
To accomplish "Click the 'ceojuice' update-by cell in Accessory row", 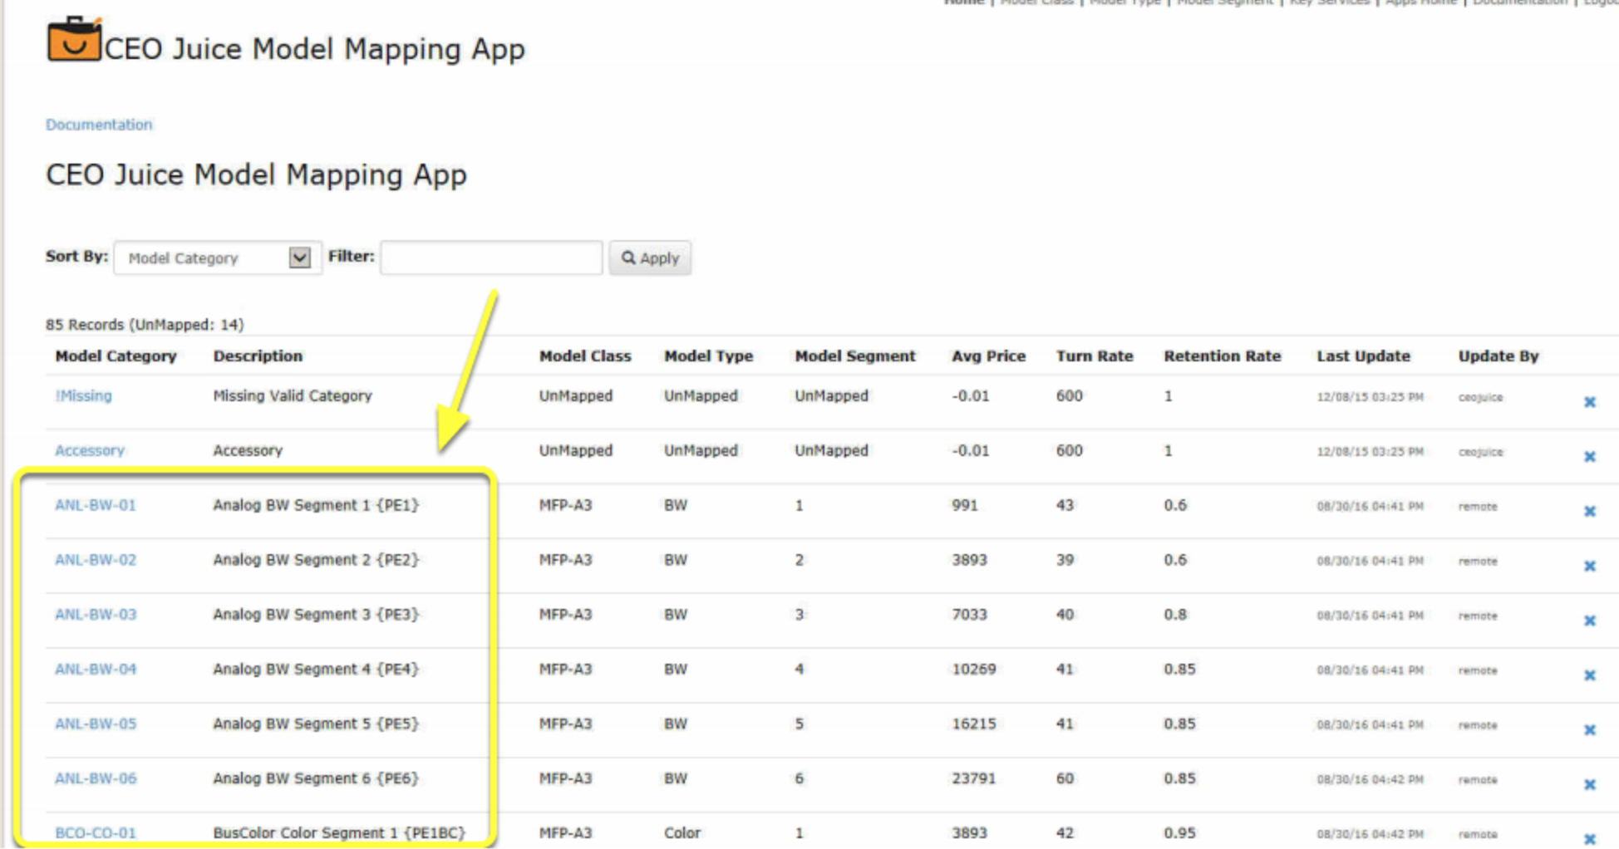I will 1480,452.
